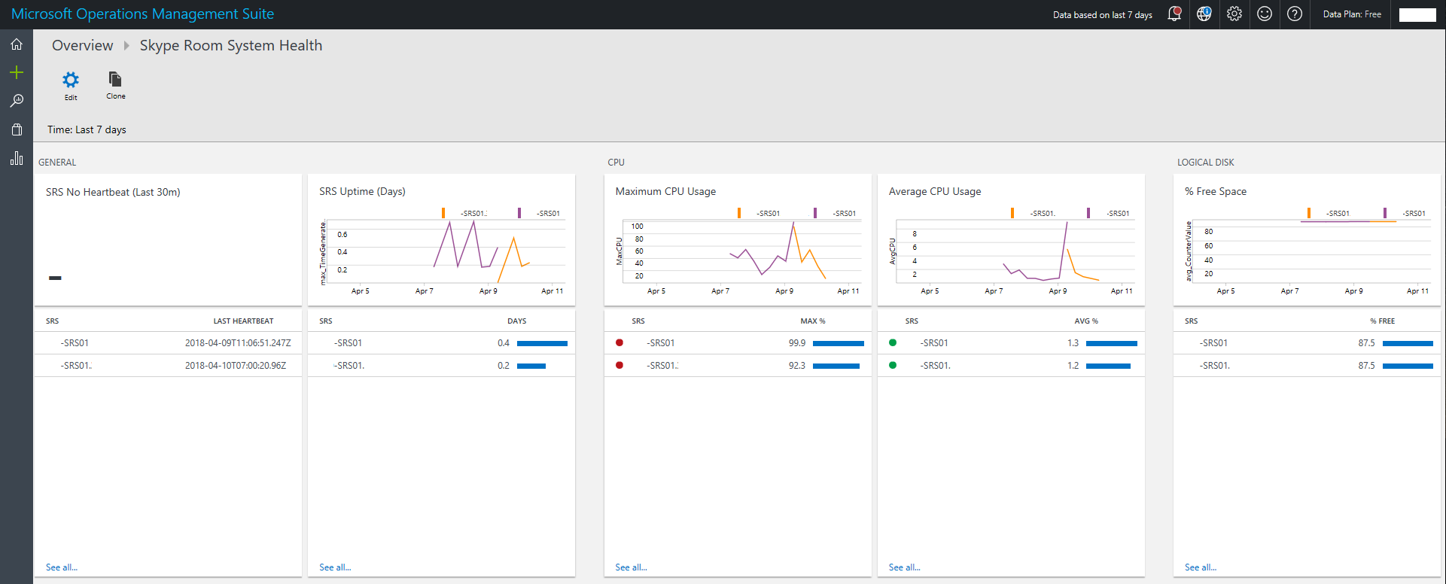Click orange legend swatch in SRS Uptime chart

coord(443,213)
